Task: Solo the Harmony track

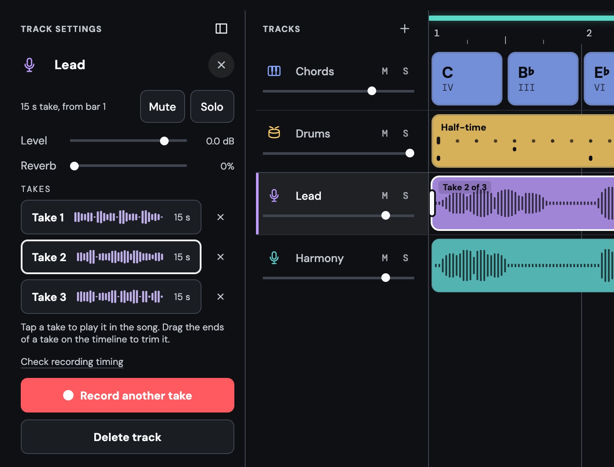Action: click(406, 258)
